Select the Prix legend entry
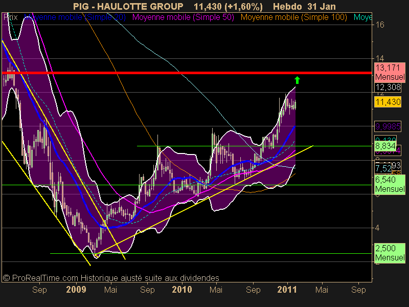This screenshot has width=409, height=307. pyautogui.click(x=10, y=17)
